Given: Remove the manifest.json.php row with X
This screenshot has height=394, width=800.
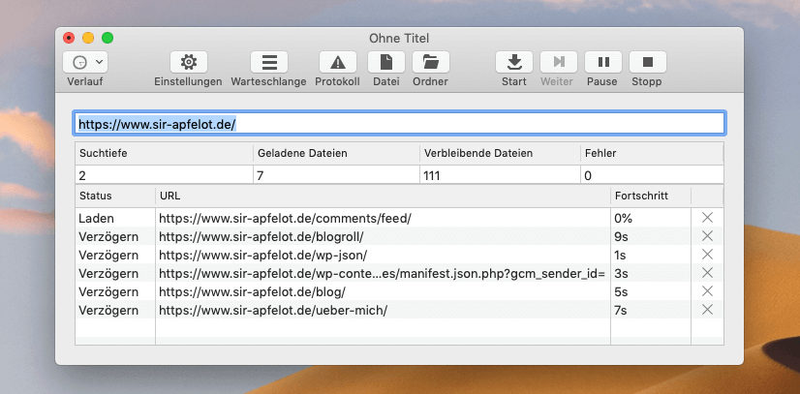Looking at the screenshot, I should tap(707, 273).
